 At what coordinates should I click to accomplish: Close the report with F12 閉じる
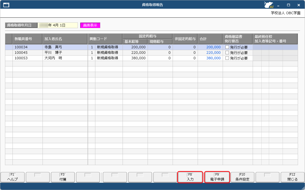[x=292, y=177]
